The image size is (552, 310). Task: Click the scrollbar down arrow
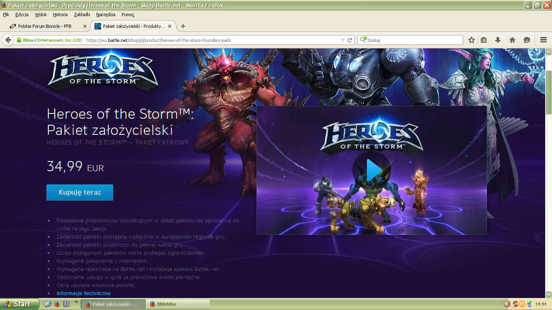coord(548,294)
